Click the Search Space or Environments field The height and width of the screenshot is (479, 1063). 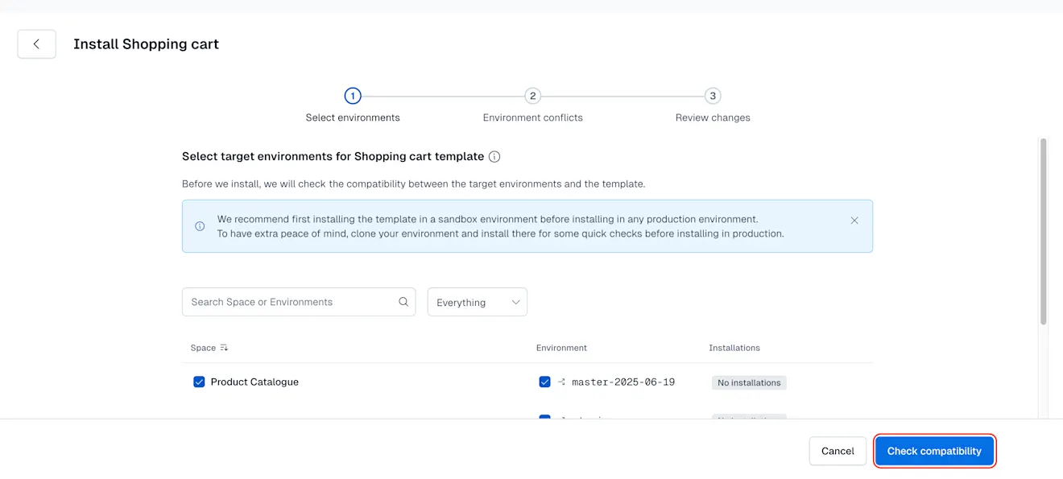tap(290, 301)
